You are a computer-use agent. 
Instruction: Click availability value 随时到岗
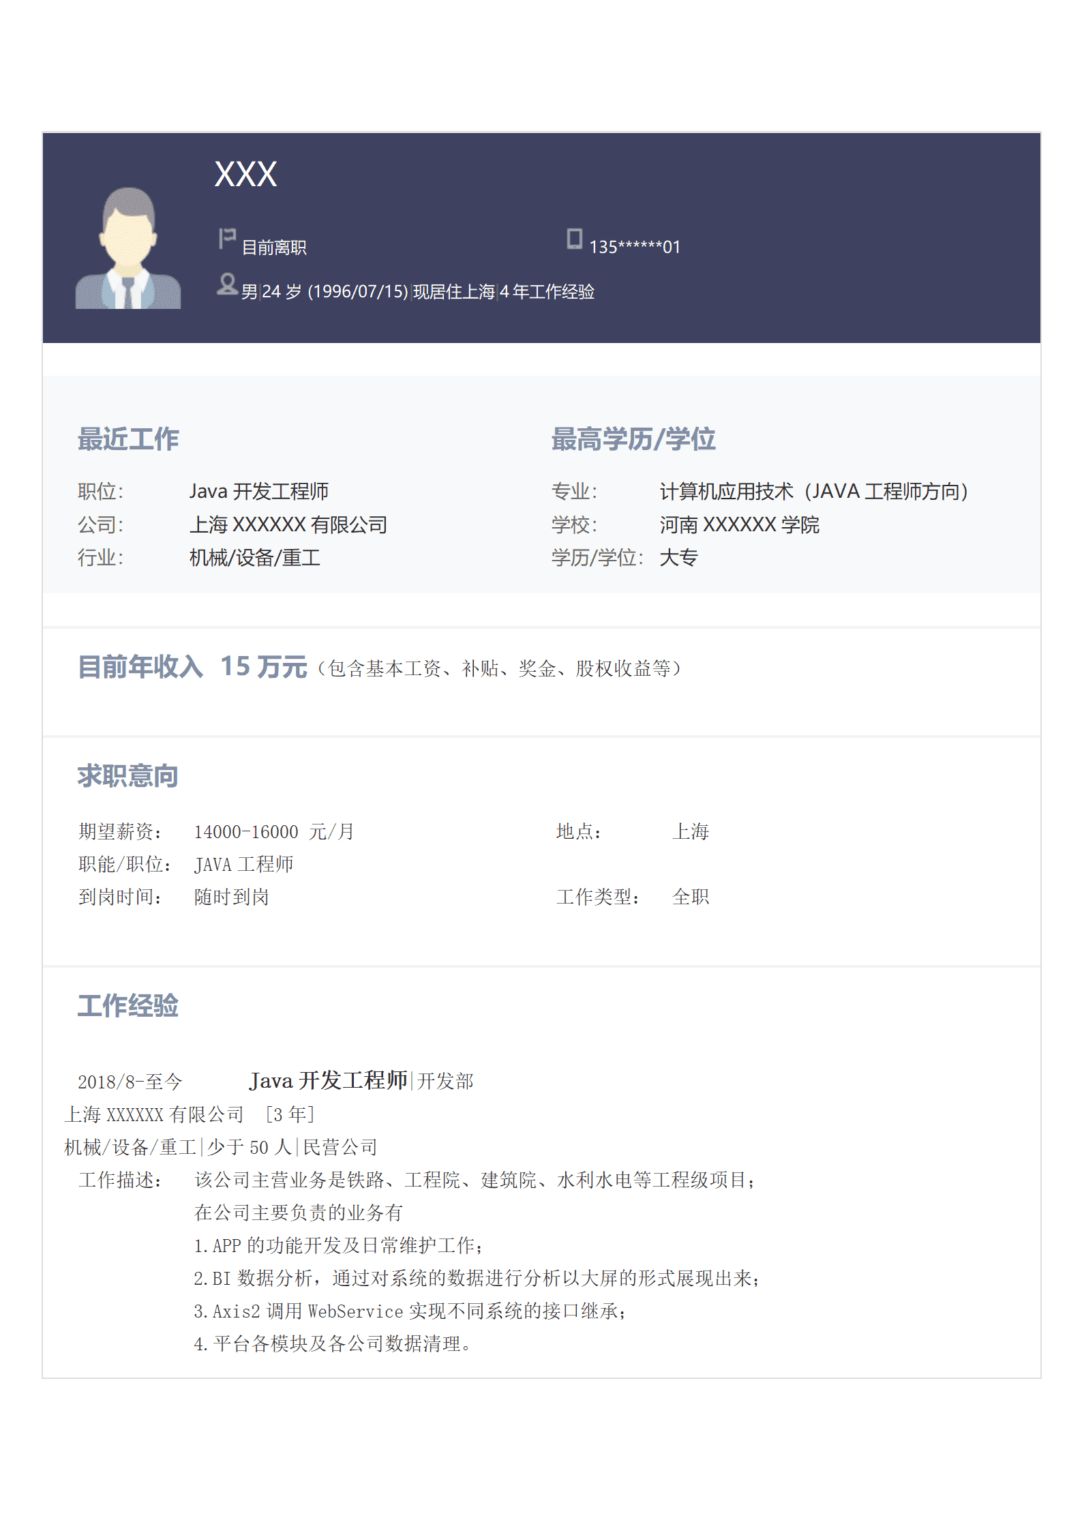(231, 897)
